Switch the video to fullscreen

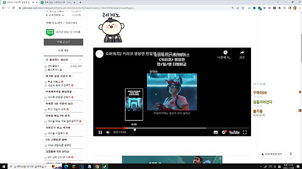245,132
